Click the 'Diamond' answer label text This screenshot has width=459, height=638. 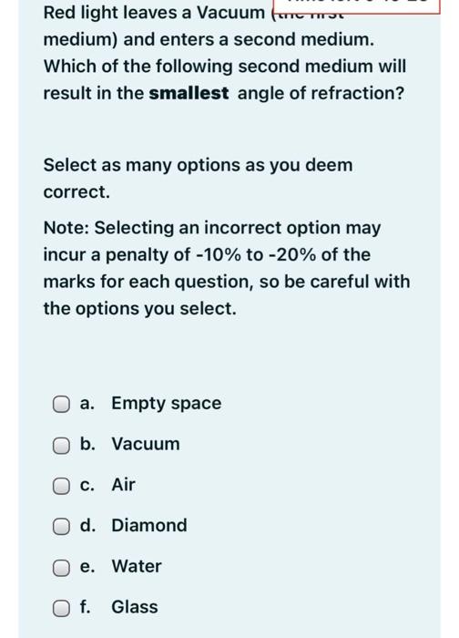(149, 525)
